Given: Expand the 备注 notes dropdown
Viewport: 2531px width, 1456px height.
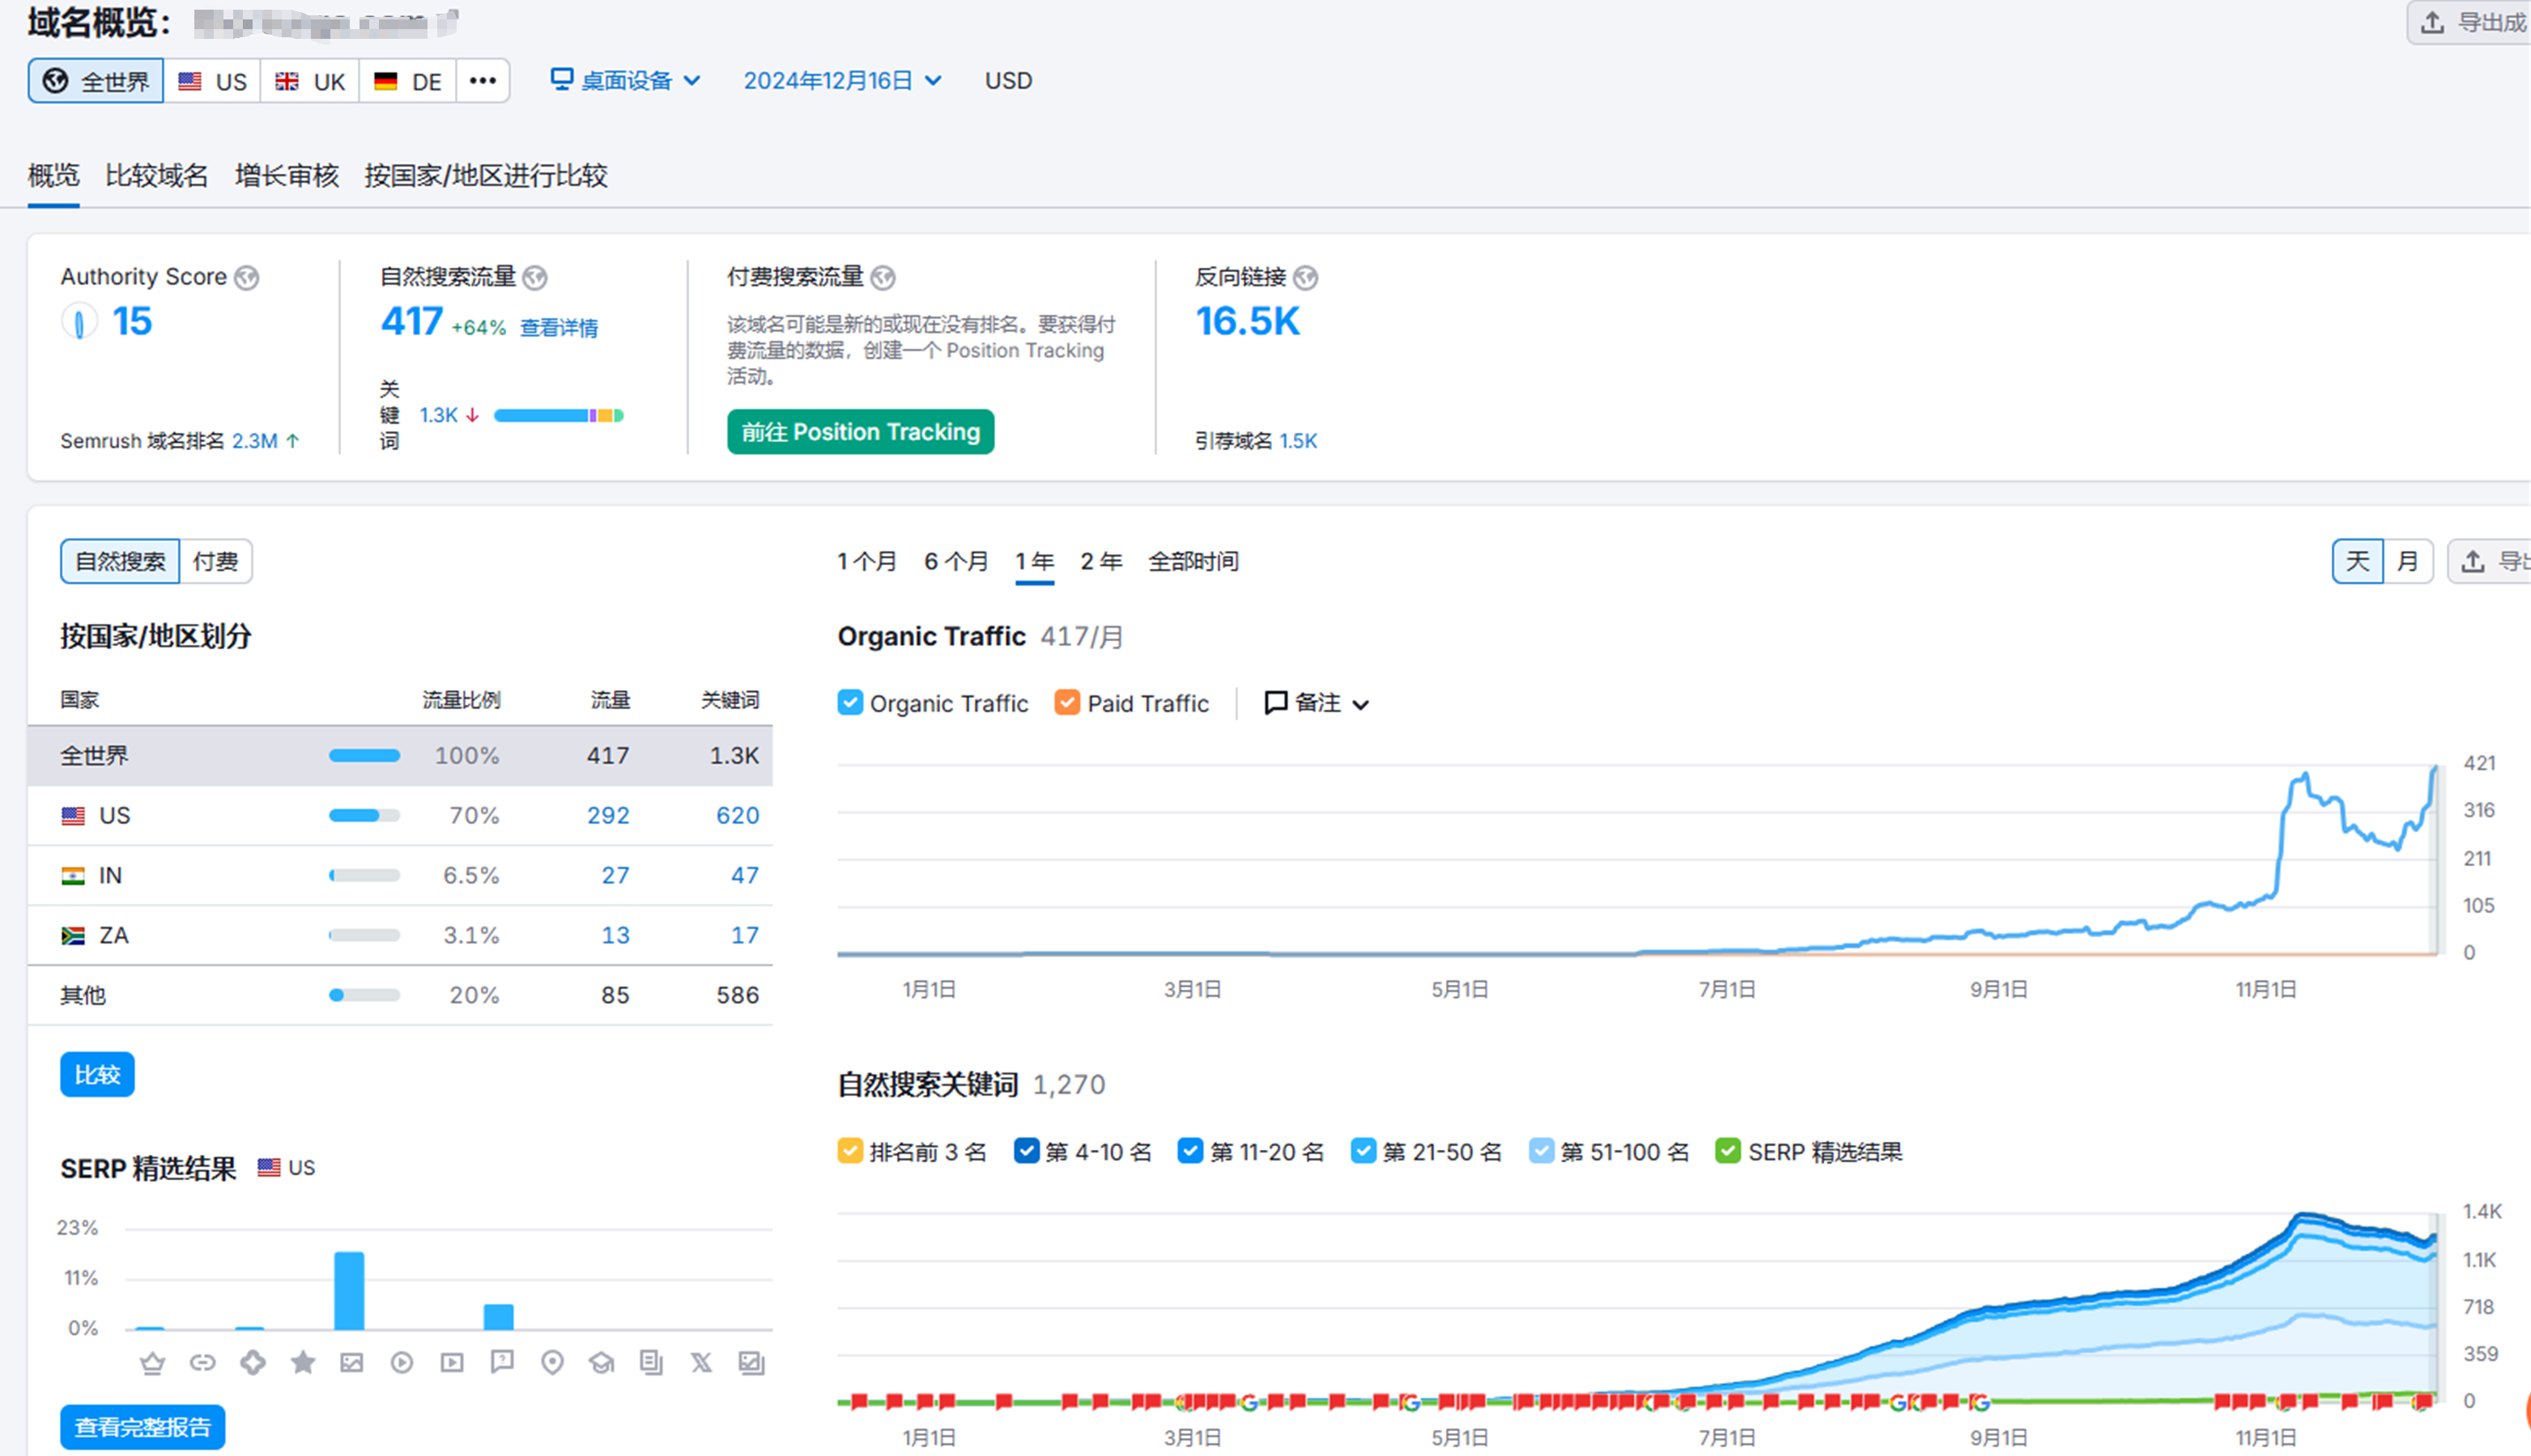Looking at the screenshot, I should coord(1317,703).
